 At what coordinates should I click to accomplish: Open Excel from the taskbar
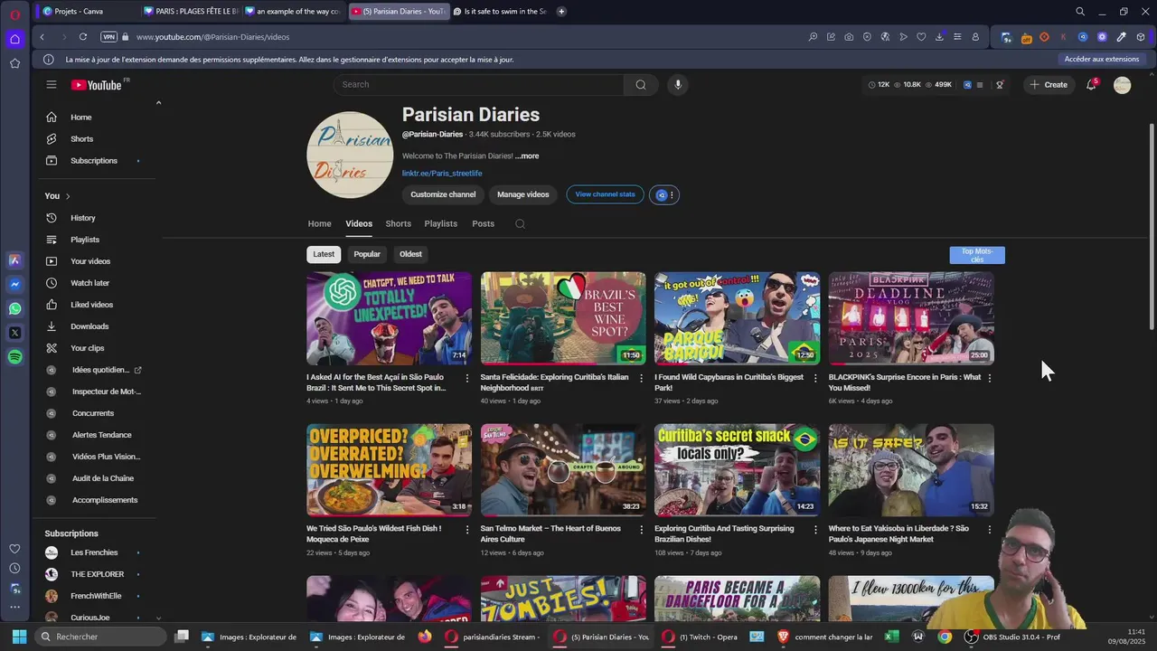click(891, 637)
